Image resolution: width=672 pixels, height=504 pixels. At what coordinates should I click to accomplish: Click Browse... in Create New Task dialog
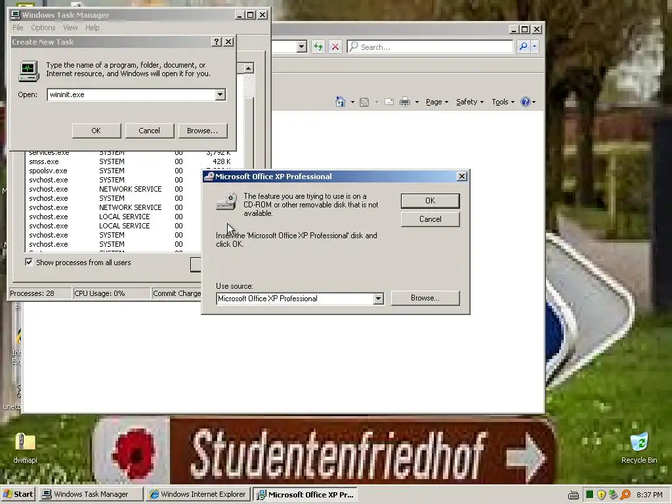[202, 131]
